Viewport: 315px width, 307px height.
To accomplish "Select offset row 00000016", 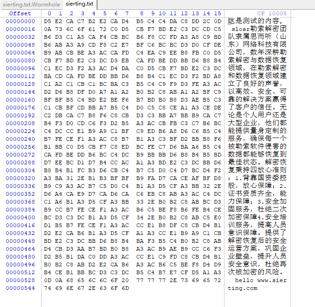I will coord(20,29).
